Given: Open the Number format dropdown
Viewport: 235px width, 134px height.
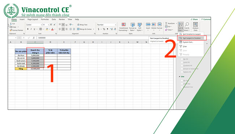Looking at the screenshot, I should click(x=115, y=25).
